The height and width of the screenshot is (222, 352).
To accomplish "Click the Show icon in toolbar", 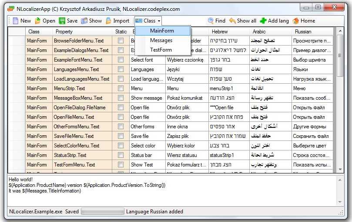I will (x=84, y=21).
